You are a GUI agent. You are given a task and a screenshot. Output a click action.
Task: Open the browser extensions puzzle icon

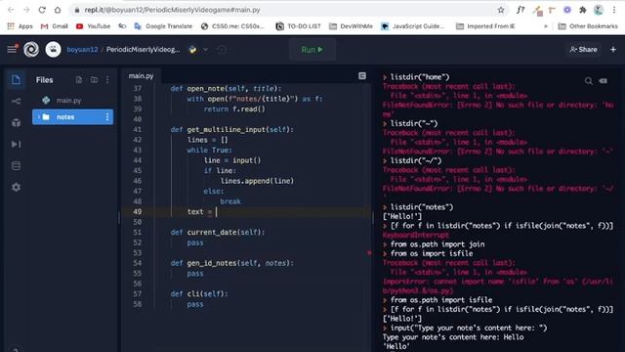[583, 10]
